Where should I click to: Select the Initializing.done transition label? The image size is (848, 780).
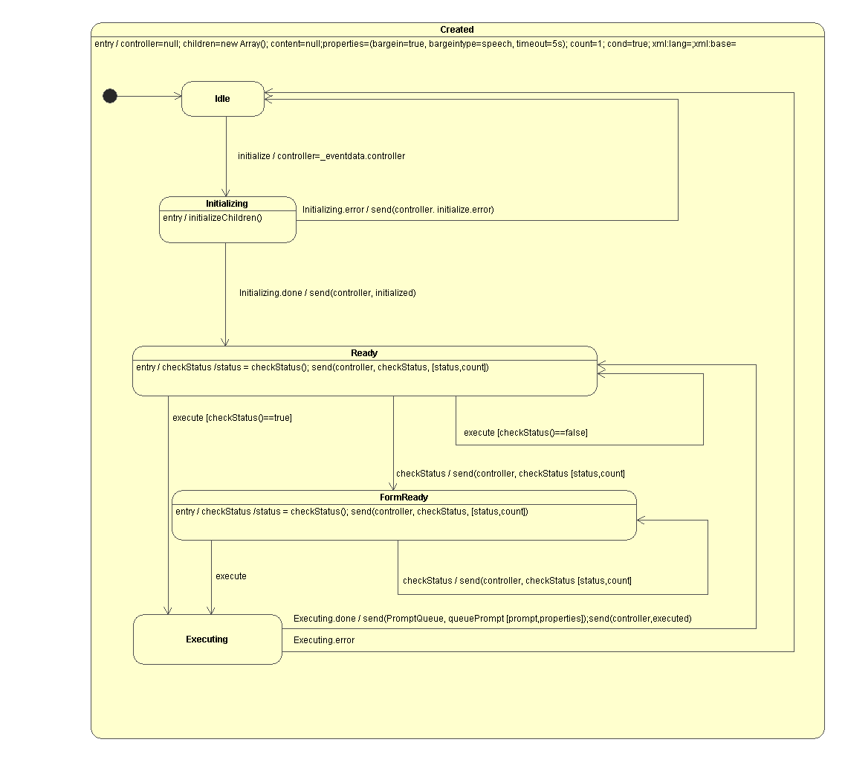pyautogui.click(x=327, y=293)
